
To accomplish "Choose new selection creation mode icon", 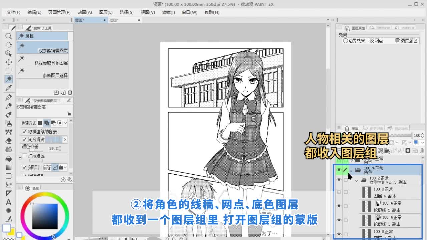I will tap(40, 123).
